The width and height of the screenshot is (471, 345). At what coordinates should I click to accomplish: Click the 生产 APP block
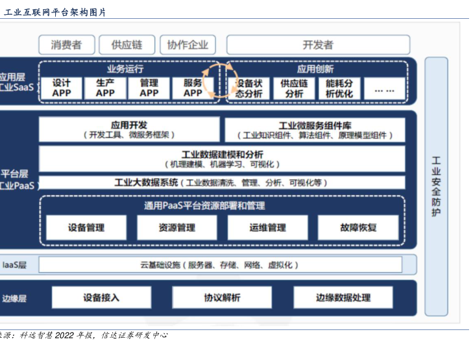pos(105,88)
